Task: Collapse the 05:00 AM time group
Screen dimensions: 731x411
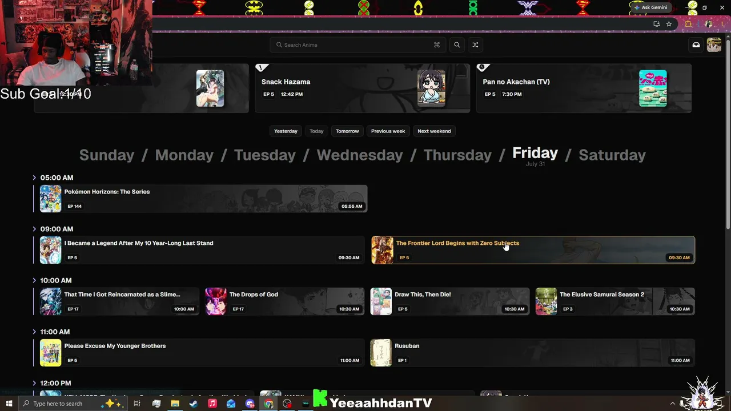Action: (x=34, y=178)
